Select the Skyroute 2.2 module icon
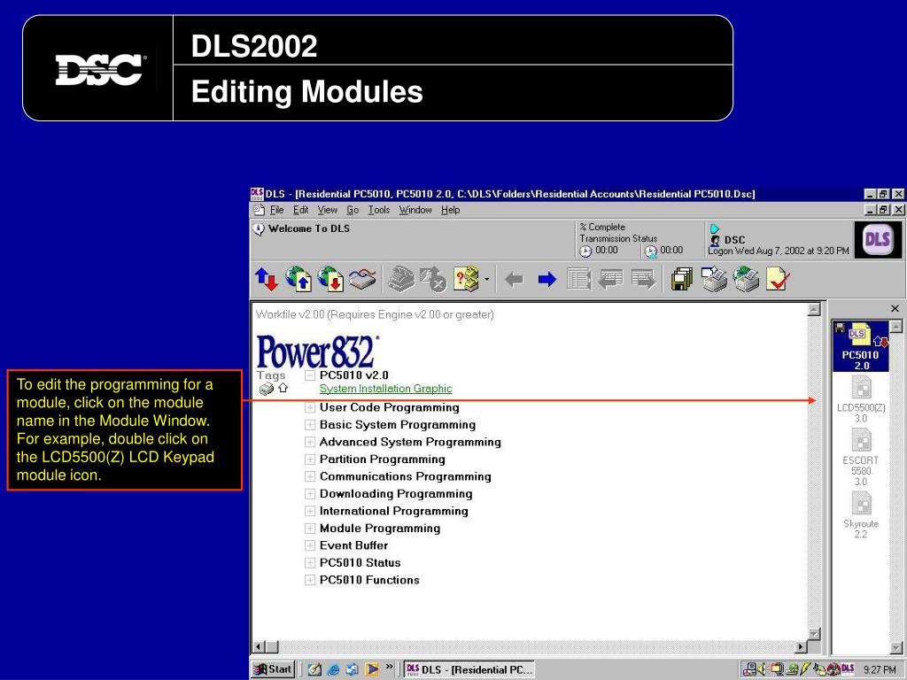This screenshot has width=907, height=680. tap(861, 515)
